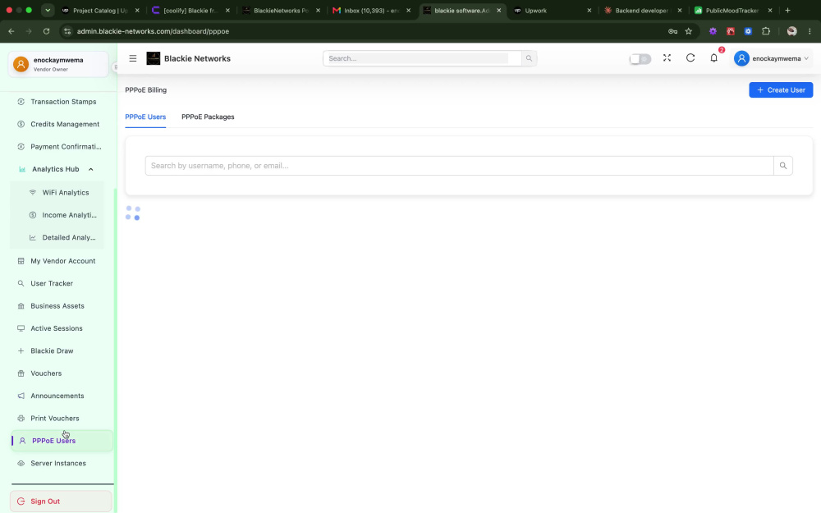Toggle the hamburger sidebar menu

tap(133, 58)
